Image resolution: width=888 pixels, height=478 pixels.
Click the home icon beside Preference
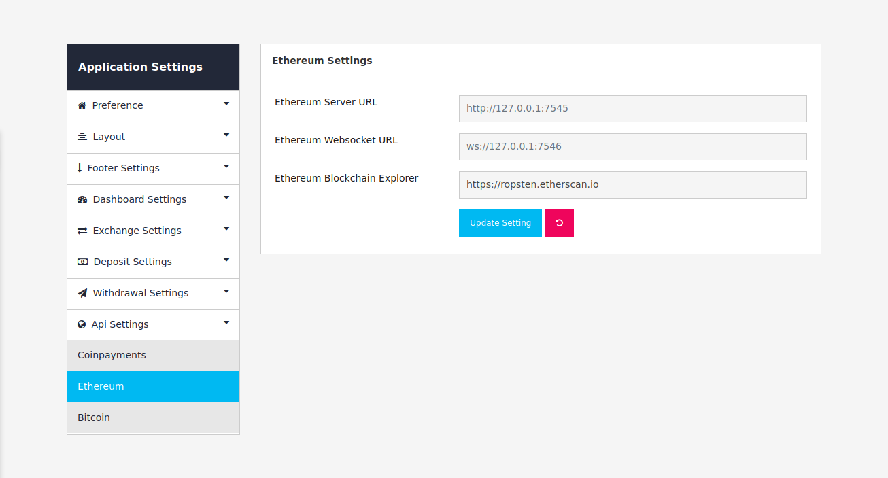click(82, 105)
